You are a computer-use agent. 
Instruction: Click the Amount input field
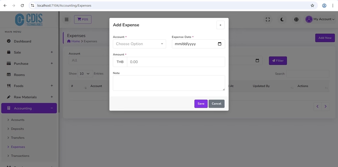[175, 62]
